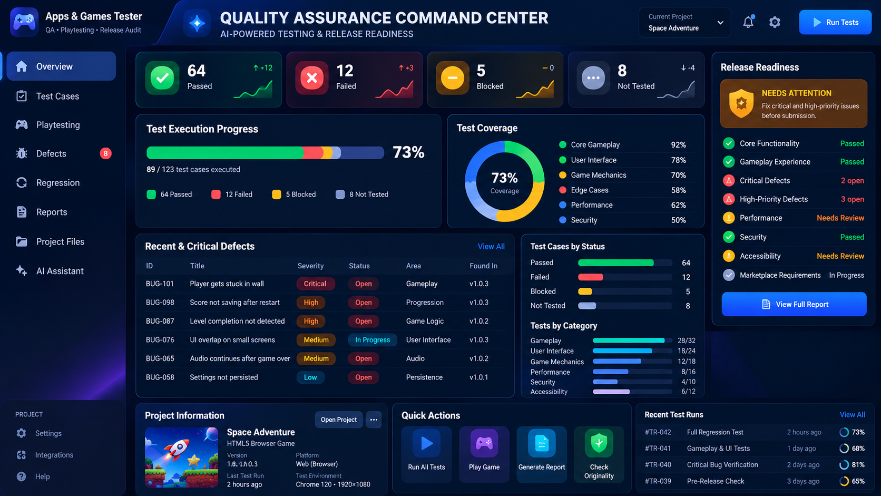The height and width of the screenshot is (496, 881).
Task: Open the Project Information more options button
Action: [374, 420]
